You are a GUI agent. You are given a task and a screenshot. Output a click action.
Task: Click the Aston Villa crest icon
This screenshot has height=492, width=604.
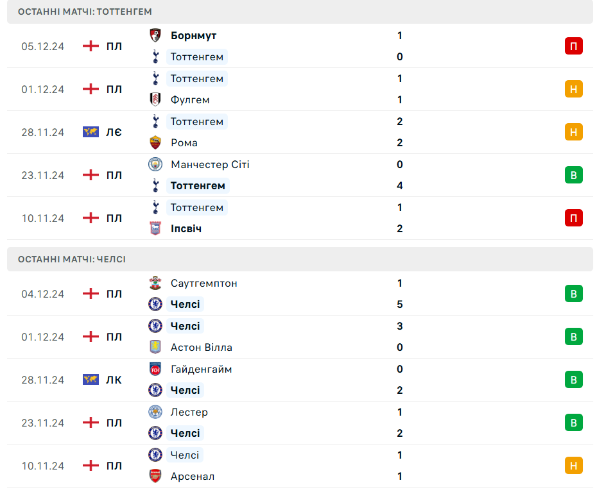pyautogui.click(x=155, y=348)
